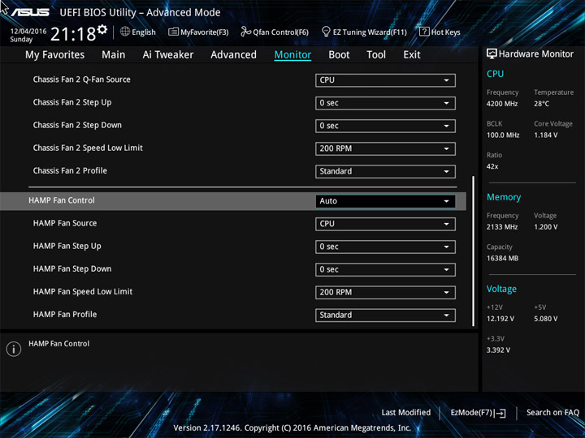Image resolution: width=585 pixels, height=438 pixels.
Task: Open the Advanced tab
Action: (233, 55)
